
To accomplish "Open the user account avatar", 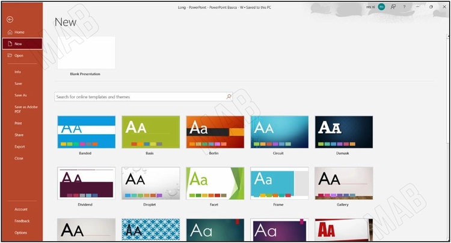I will 381,7.
